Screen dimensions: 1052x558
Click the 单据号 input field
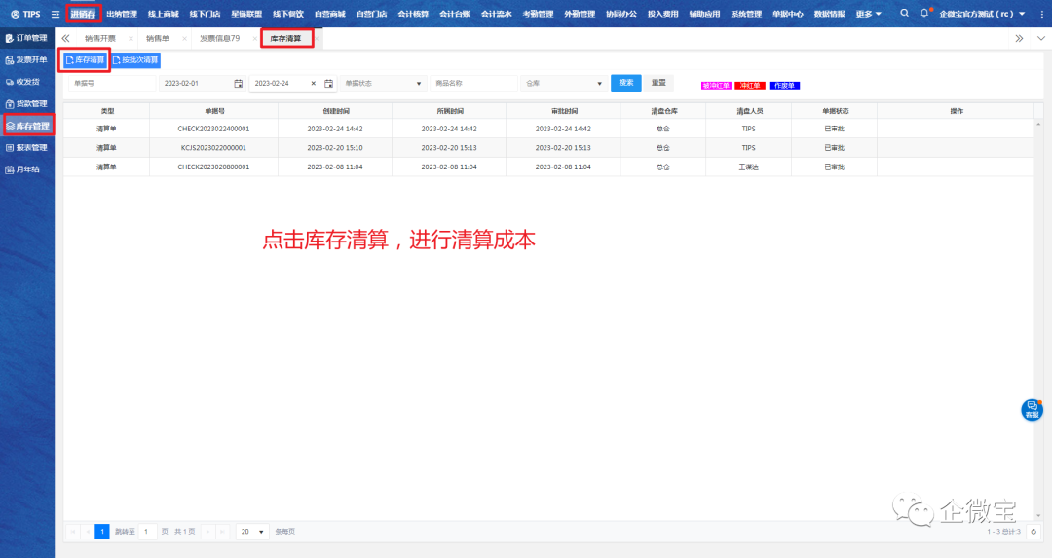[x=109, y=84]
